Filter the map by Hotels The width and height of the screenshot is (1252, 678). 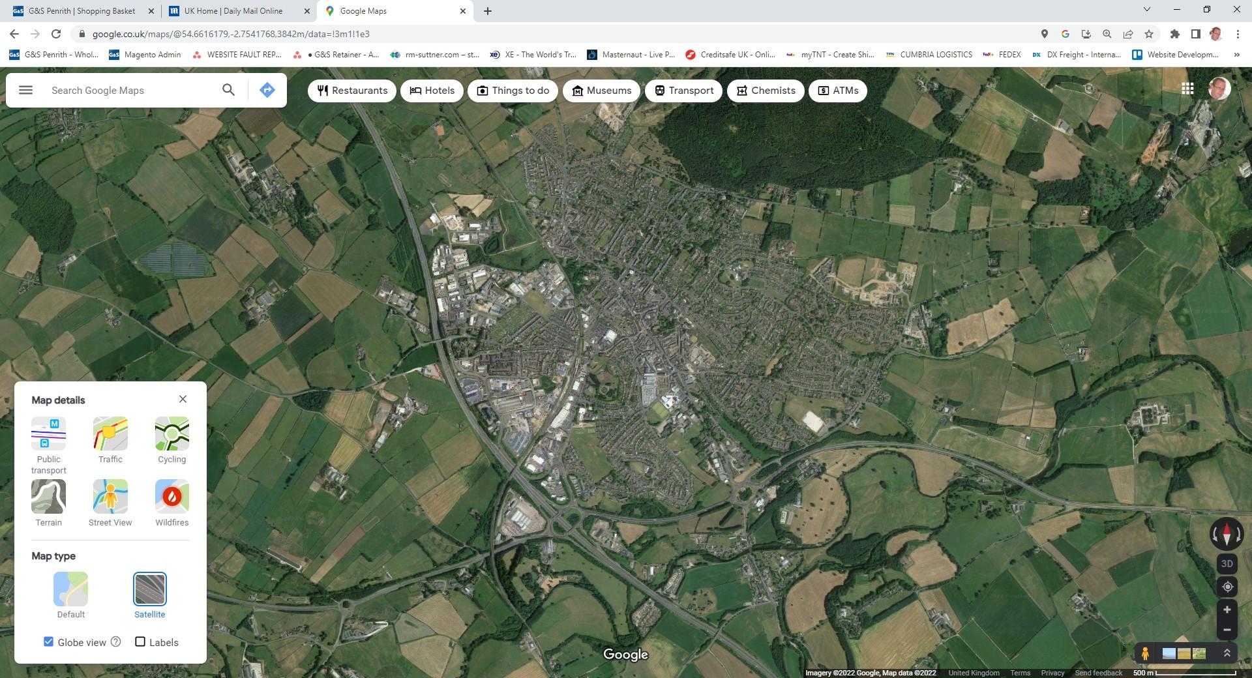coord(432,91)
